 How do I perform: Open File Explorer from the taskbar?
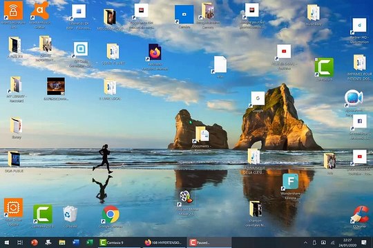click(62, 242)
